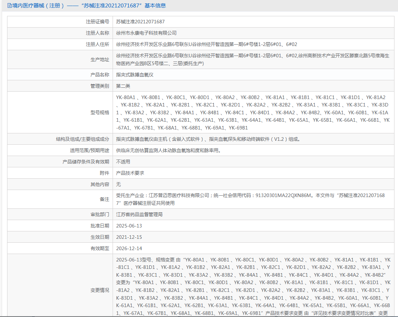
Task: Select 江苏省药品监督管理局 value
Action: pos(140,214)
